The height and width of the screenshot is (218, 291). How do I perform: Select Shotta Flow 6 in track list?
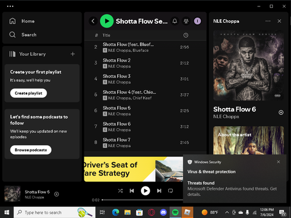(x=145, y=127)
